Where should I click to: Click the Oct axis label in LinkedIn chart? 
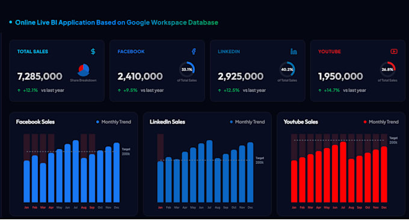(x=234, y=208)
